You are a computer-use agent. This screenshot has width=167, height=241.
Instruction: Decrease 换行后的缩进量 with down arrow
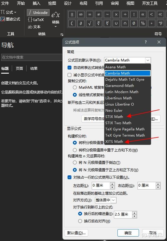[134, 216]
